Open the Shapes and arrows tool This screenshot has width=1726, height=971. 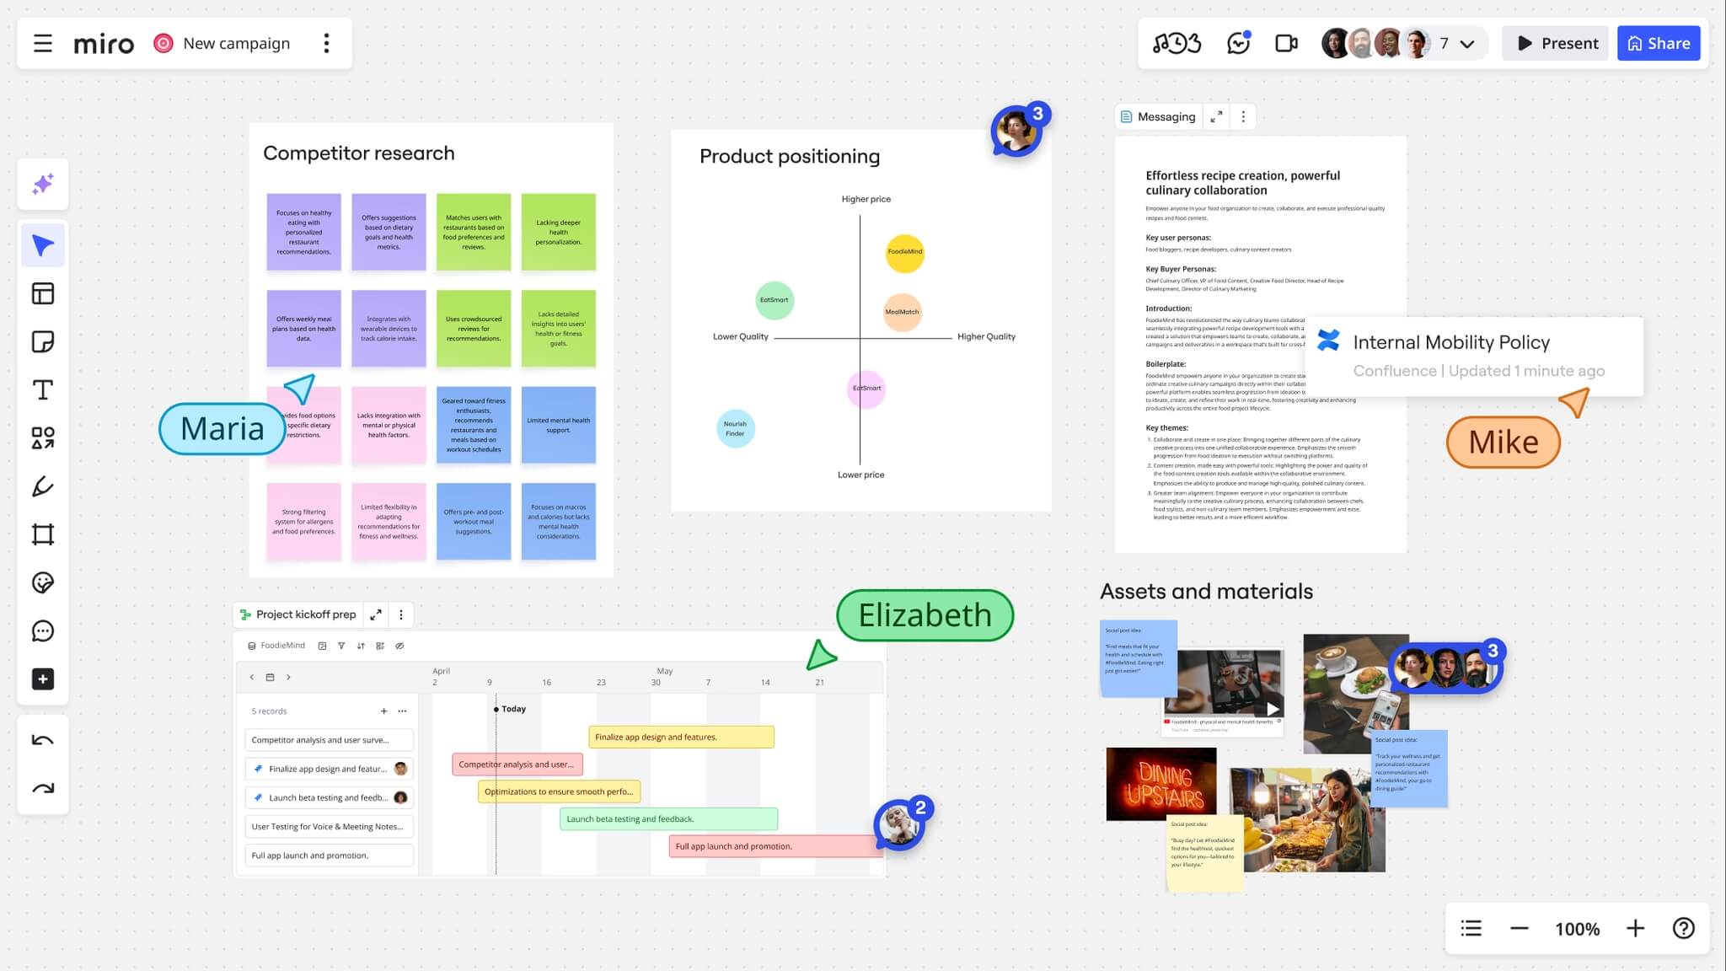[x=43, y=437]
